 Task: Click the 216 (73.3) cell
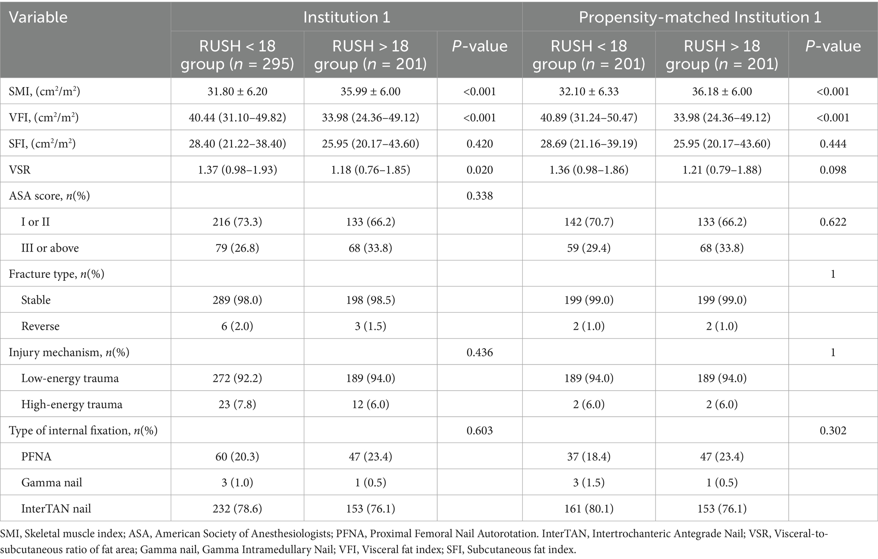237,222
